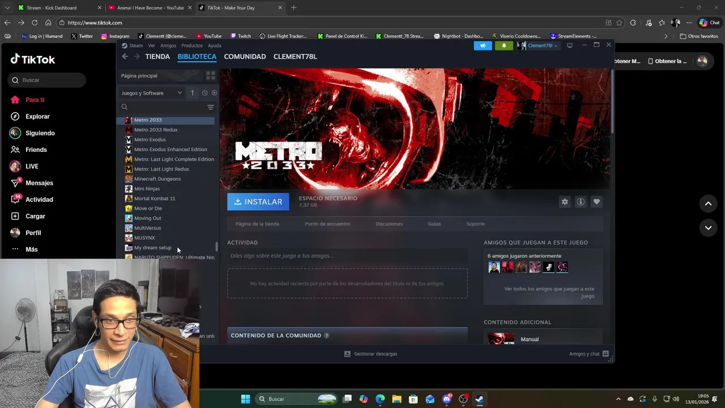The height and width of the screenshot is (408, 725).
Task: Open Metro 2033 manage settings gear
Action: 565,202
